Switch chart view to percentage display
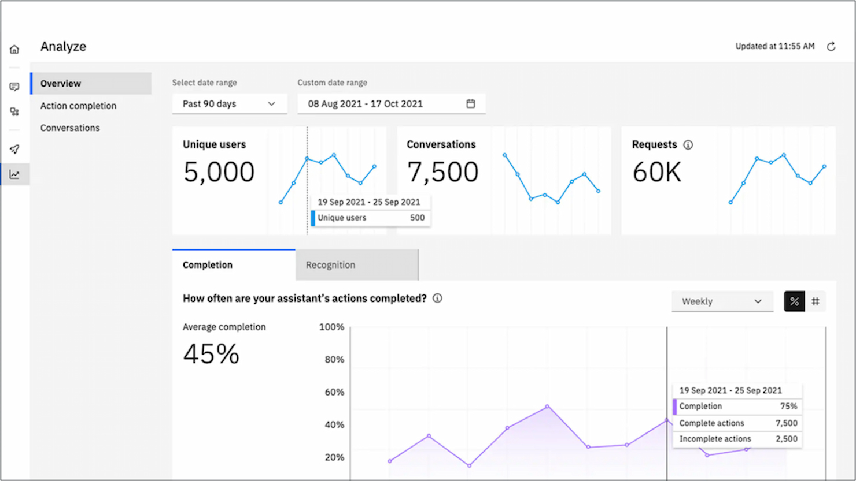 794,301
